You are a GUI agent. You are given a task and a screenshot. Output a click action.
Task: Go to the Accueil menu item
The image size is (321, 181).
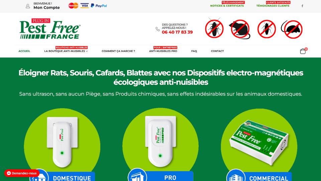point(24,51)
